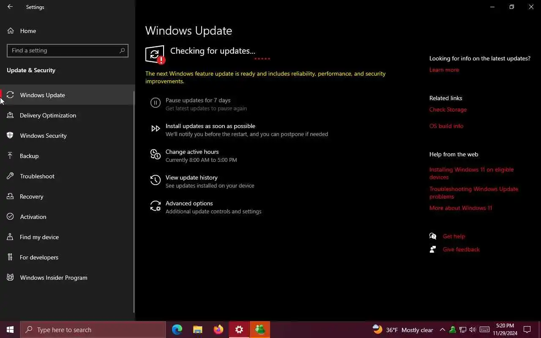Open Windows Insider Program settings
541x338 pixels.
tap(68, 278)
